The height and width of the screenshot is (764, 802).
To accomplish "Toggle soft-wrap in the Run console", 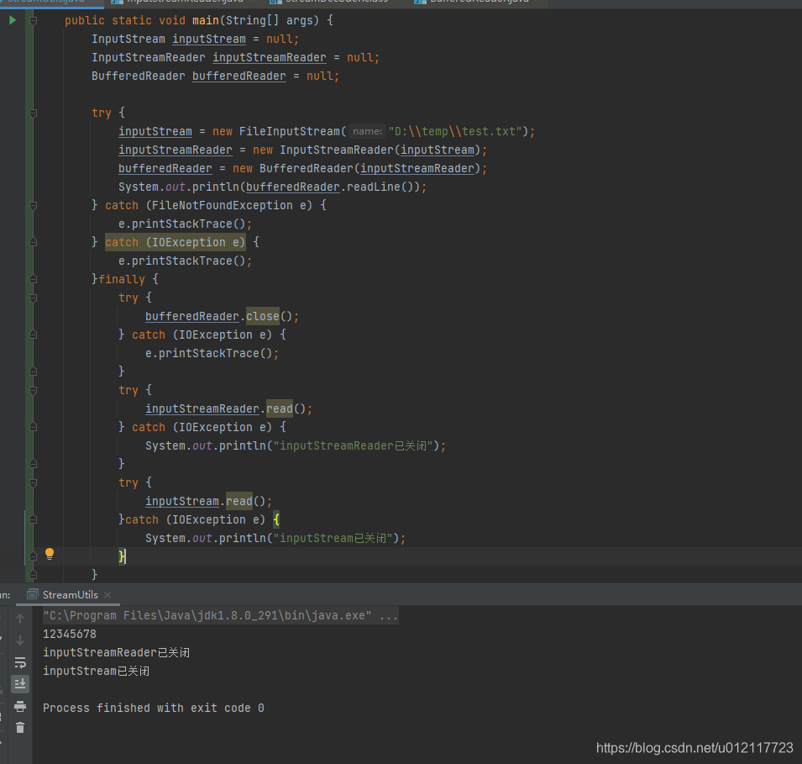I will pyautogui.click(x=20, y=662).
